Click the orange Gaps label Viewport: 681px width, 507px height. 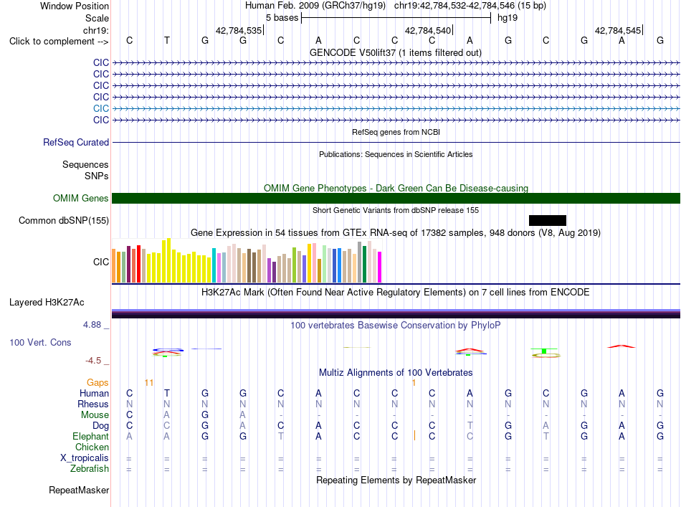(x=97, y=382)
